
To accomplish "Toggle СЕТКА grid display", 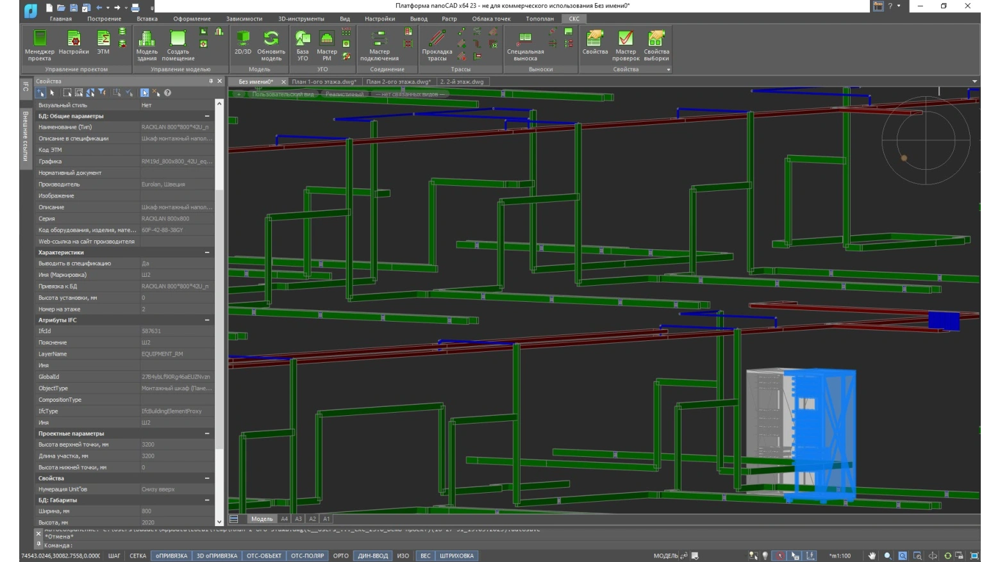I will point(138,556).
